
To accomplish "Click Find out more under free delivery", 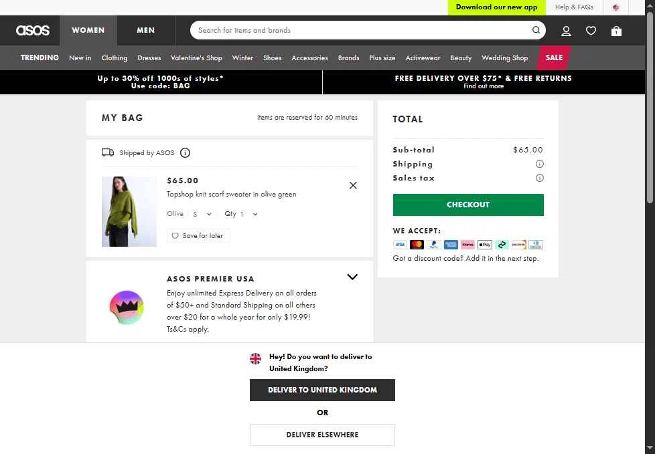I will tap(484, 86).
